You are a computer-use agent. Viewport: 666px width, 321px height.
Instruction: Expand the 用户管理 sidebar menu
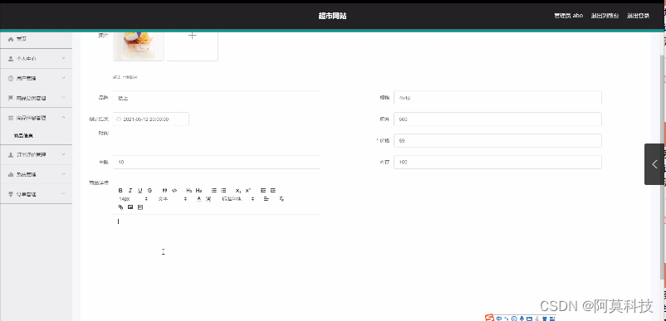pyautogui.click(x=36, y=79)
